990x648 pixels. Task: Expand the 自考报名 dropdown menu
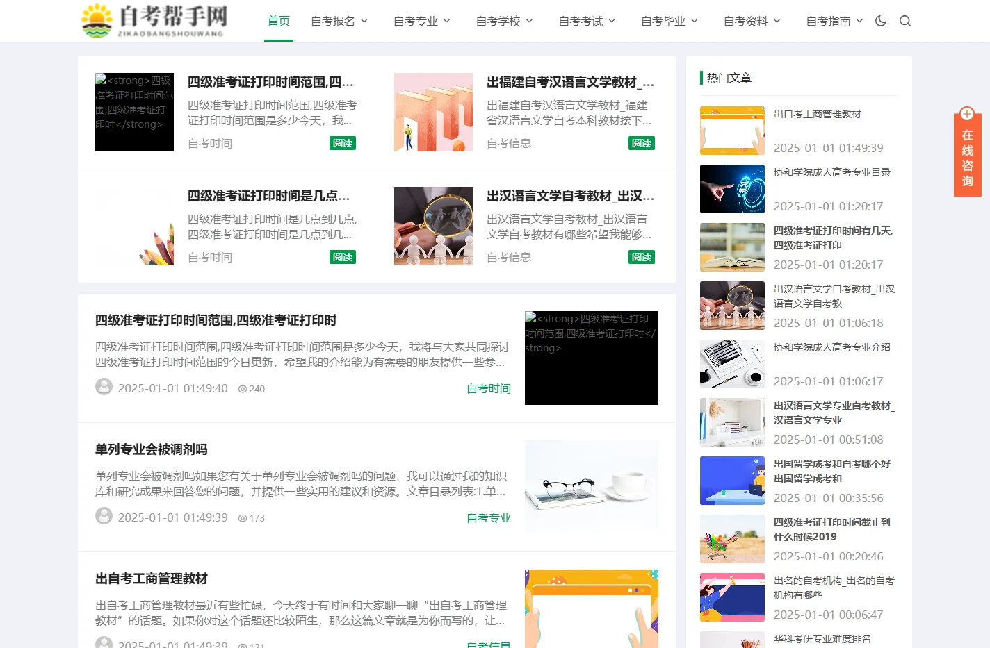pyautogui.click(x=339, y=21)
